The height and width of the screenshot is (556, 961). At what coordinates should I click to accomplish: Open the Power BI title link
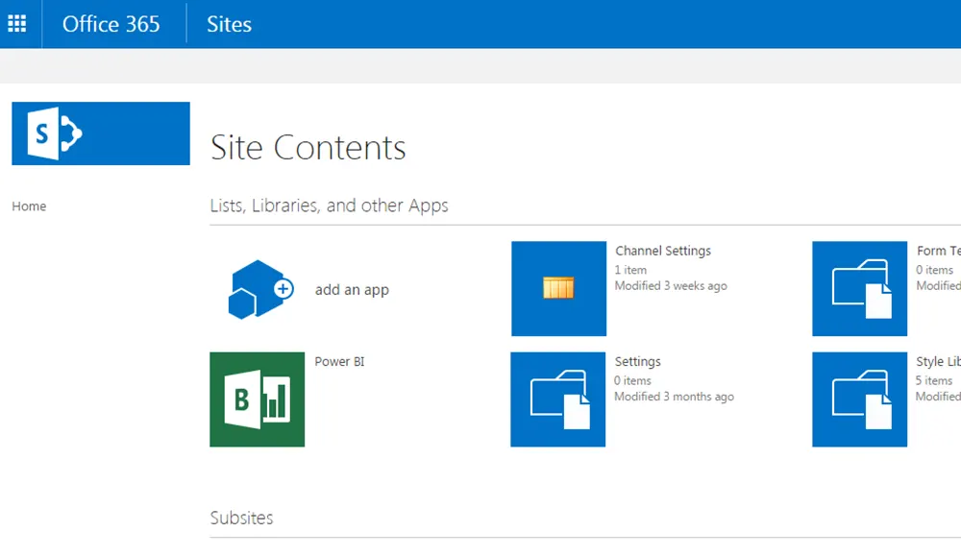[x=339, y=361]
